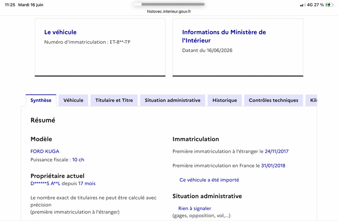338x221 pixels.
Task: Open the Synthèse tab
Action: click(41, 100)
